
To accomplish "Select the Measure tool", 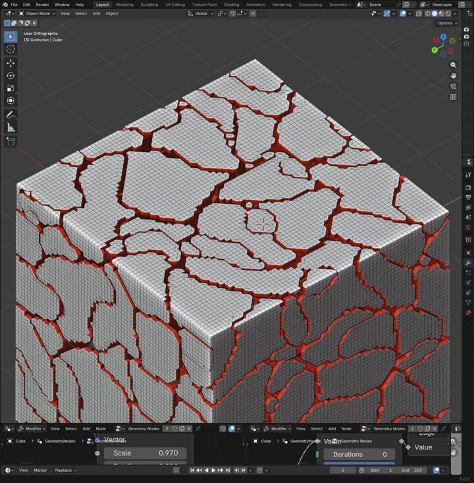I will [11, 127].
